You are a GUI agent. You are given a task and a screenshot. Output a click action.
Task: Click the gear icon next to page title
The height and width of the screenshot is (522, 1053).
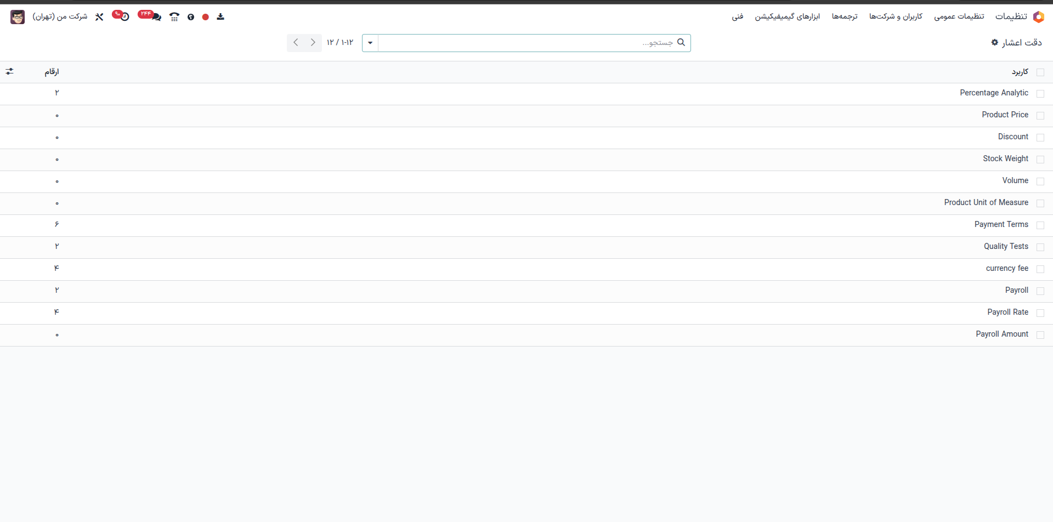(995, 43)
